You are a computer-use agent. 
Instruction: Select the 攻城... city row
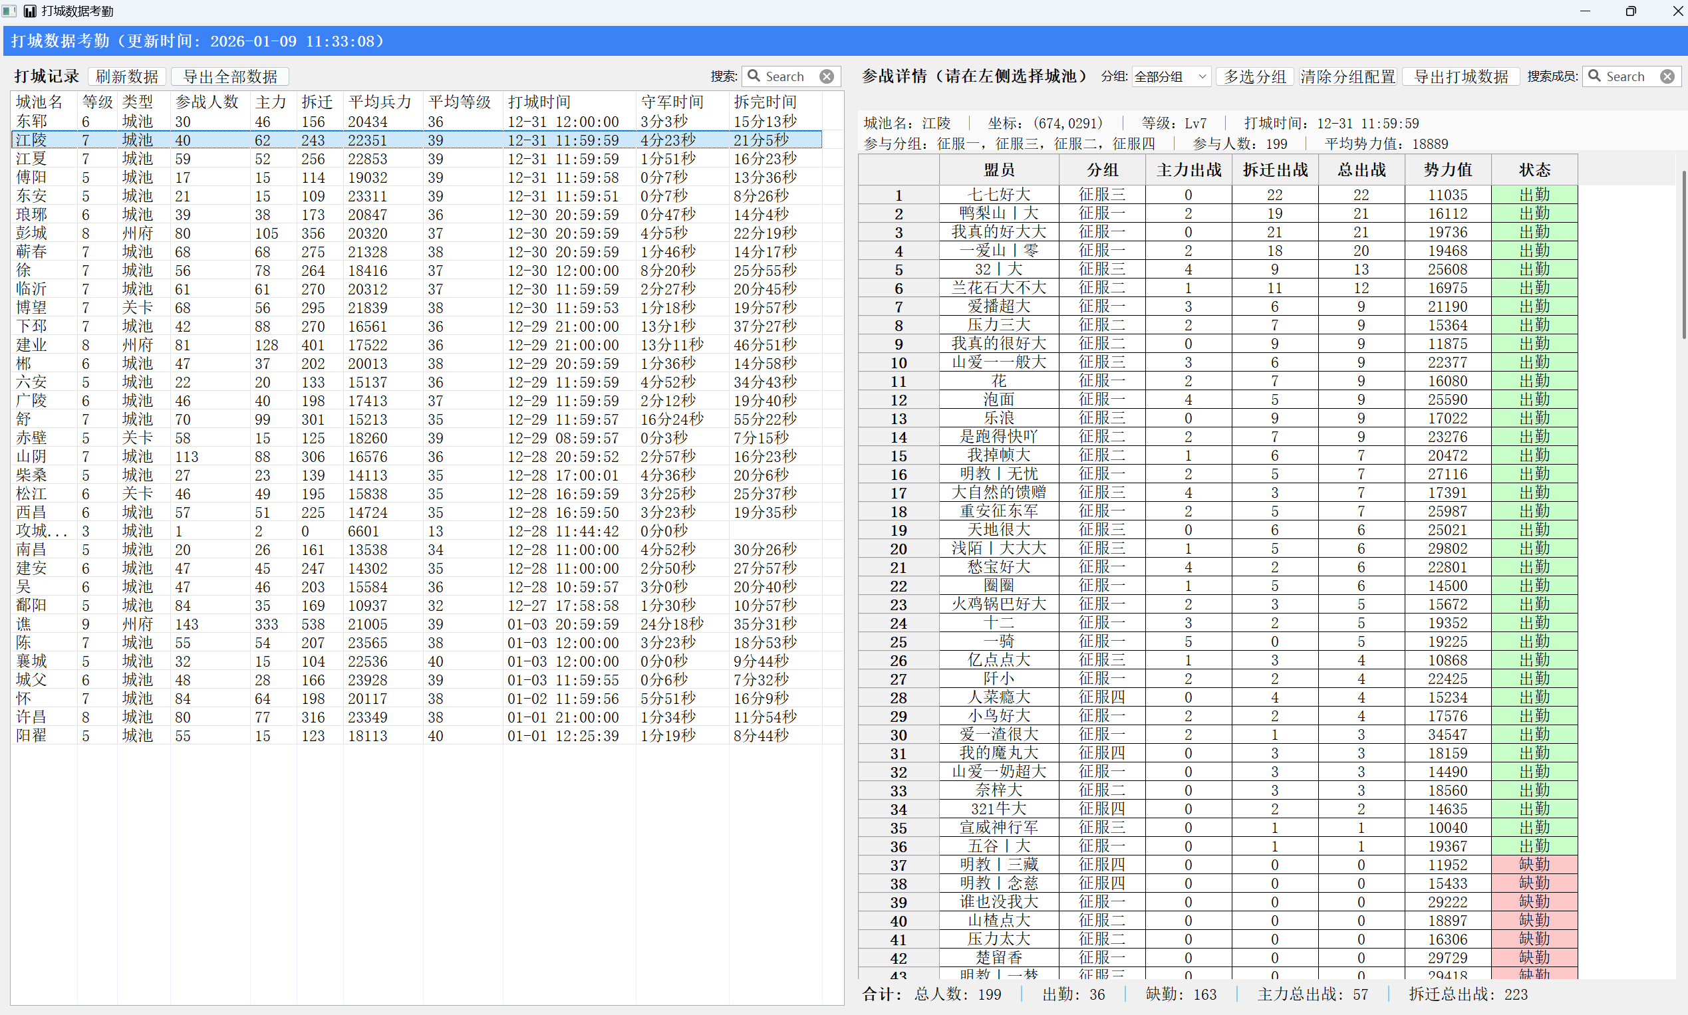[417, 530]
